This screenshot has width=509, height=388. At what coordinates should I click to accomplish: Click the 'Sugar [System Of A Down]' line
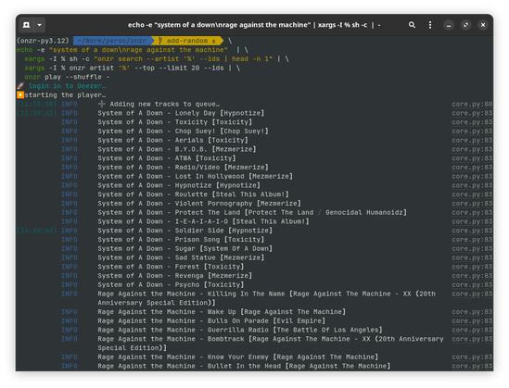click(185, 248)
